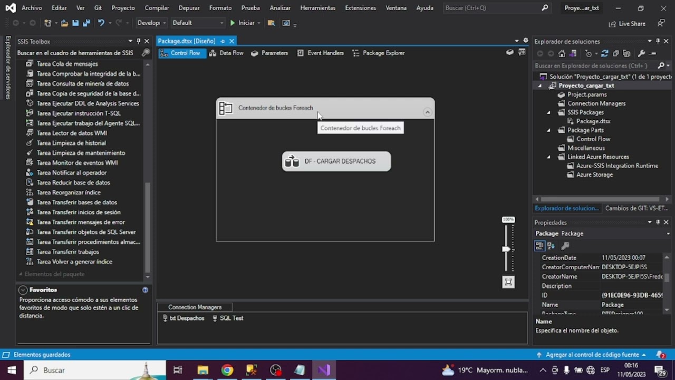Click the Show All Files icon in Solution Explorer
This screenshot has width=675, height=380.
click(x=626, y=53)
